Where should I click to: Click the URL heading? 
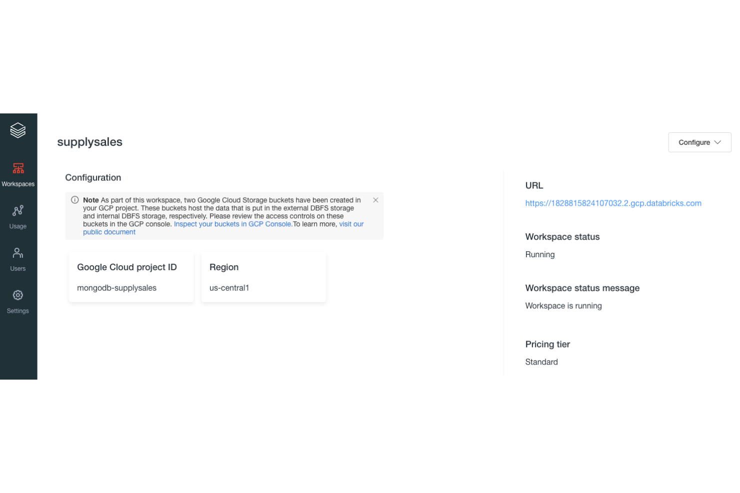point(534,185)
